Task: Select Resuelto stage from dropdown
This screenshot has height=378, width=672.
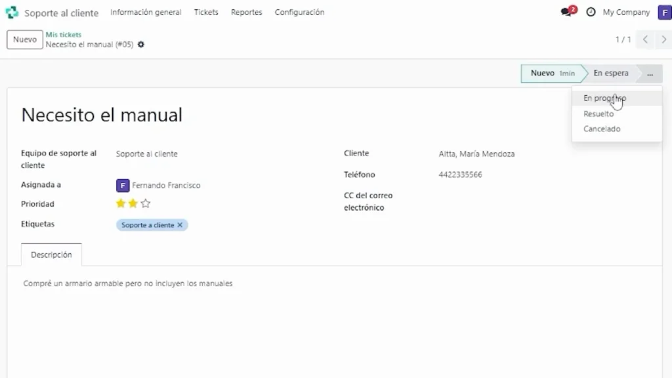Action: click(x=598, y=114)
